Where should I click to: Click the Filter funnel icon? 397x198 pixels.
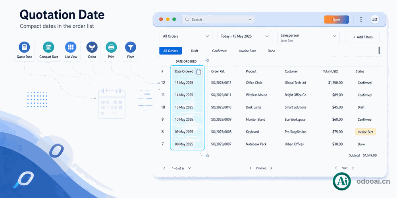coord(131,47)
